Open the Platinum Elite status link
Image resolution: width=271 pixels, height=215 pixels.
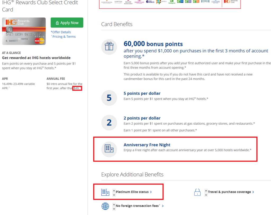(x=132, y=192)
